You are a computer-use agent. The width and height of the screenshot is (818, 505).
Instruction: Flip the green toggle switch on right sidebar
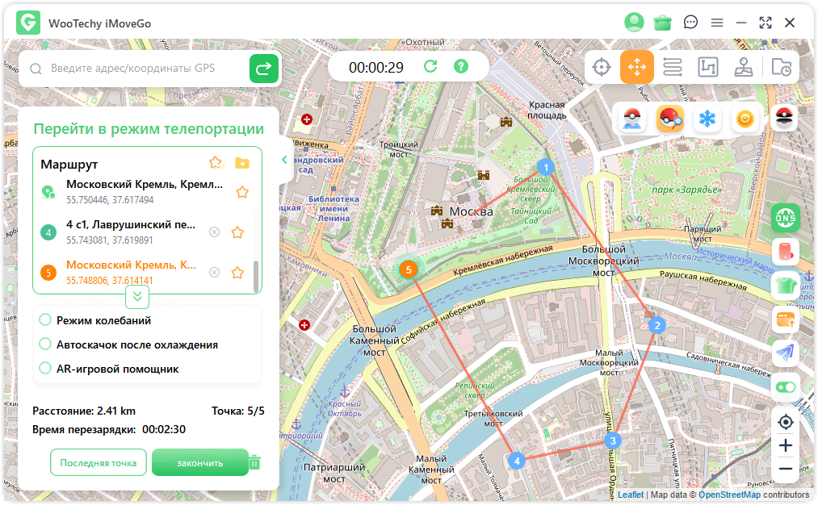(785, 387)
